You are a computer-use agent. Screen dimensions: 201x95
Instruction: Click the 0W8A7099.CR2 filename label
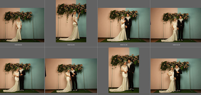point(18,45)
